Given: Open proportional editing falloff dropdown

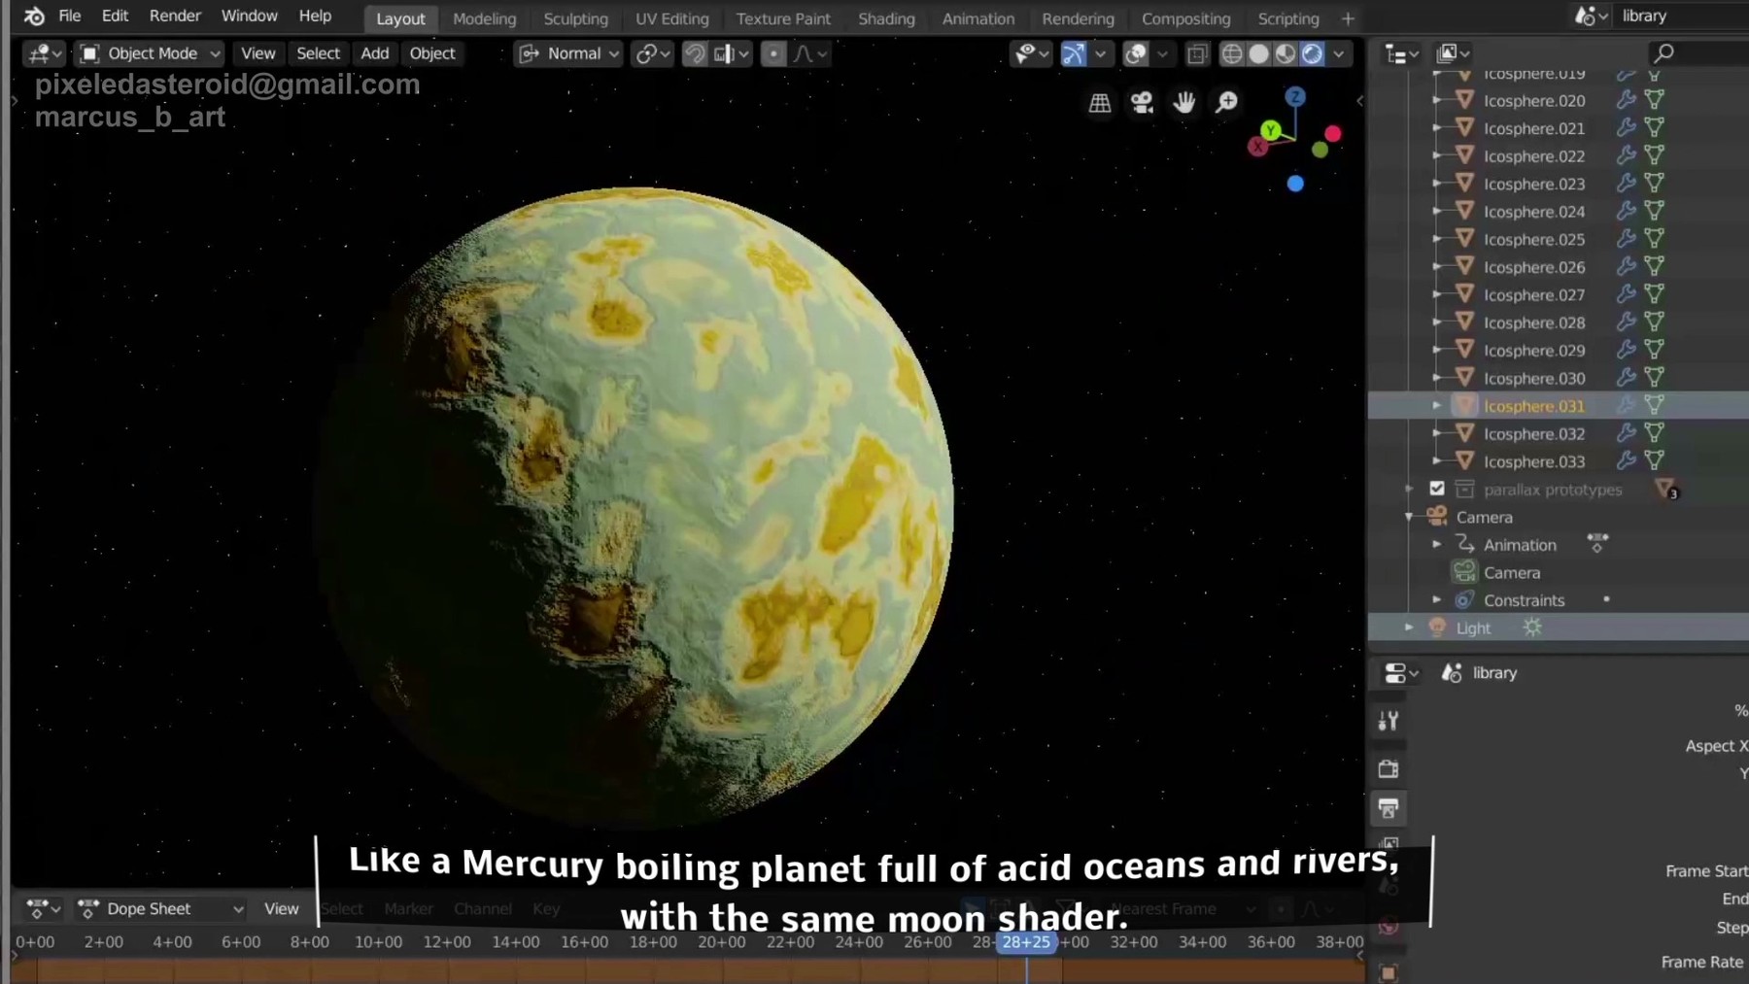Looking at the screenshot, I should 810,53.
